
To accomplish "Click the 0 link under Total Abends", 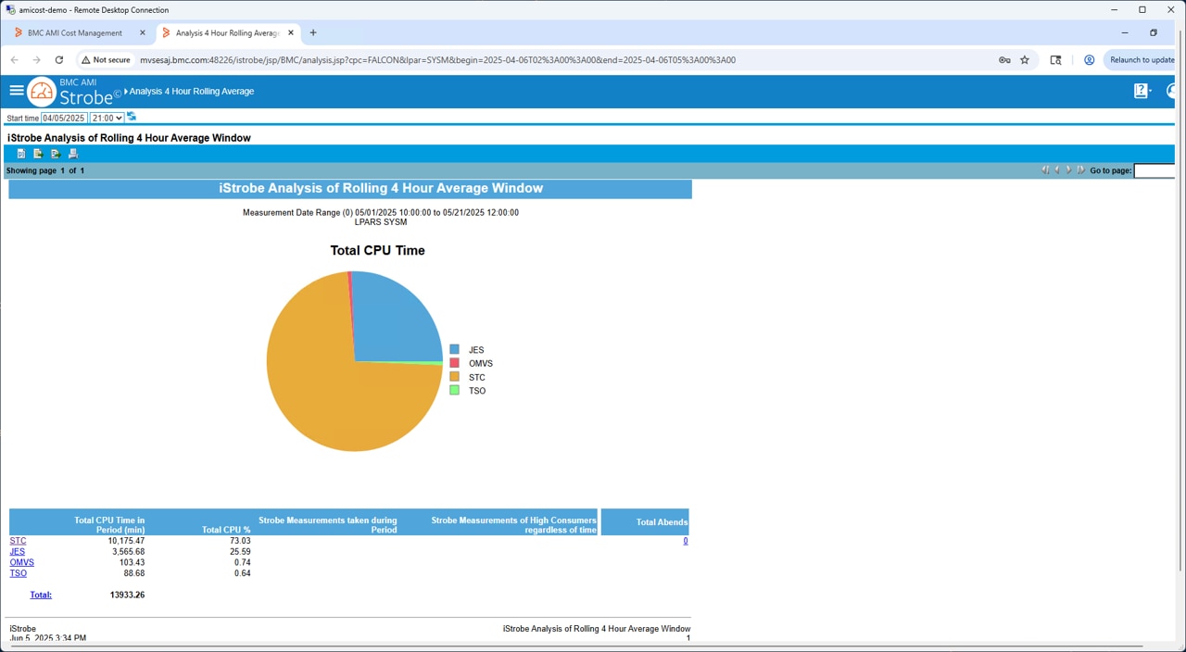I will [685, 540].
